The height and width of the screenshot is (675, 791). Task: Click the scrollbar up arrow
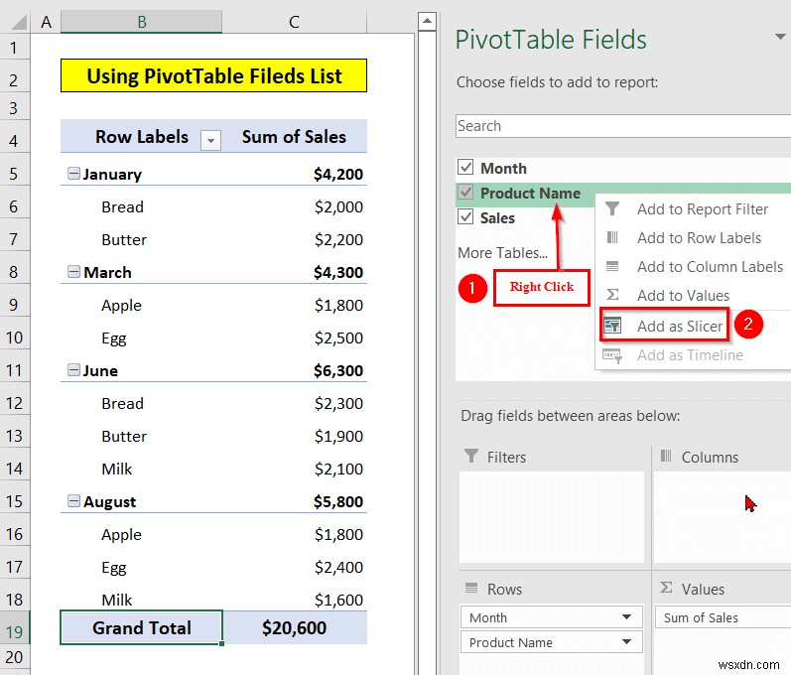[427, 21]
